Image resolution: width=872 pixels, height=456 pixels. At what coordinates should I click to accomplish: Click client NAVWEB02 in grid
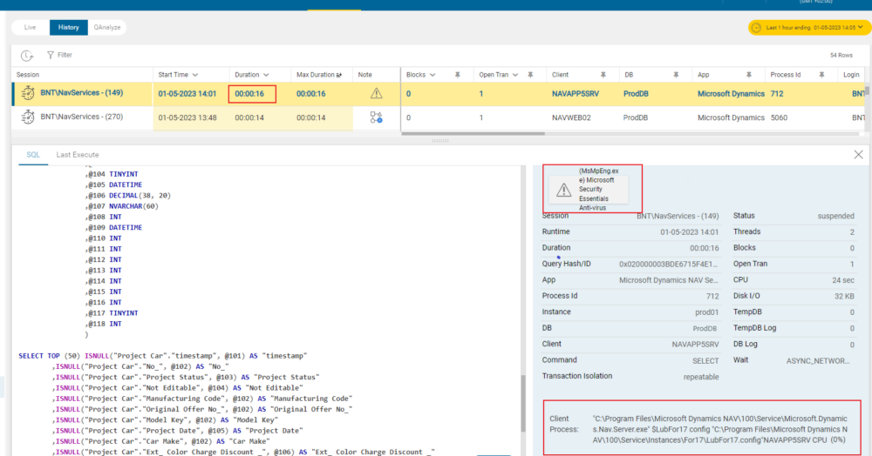[x=571, y=117]
